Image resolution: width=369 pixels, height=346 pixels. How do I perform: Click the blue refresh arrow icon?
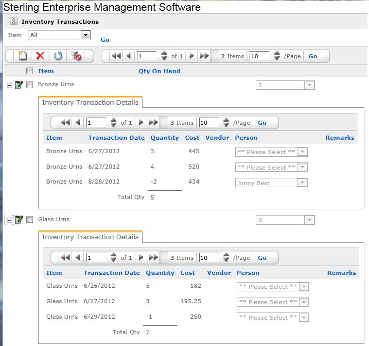point(58,56)
